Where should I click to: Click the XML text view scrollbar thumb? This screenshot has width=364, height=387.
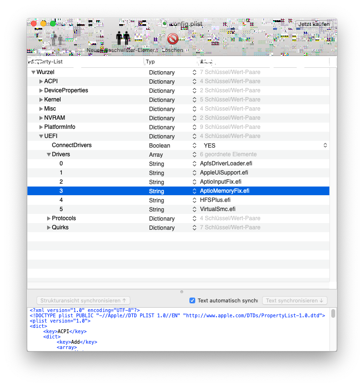333,313
